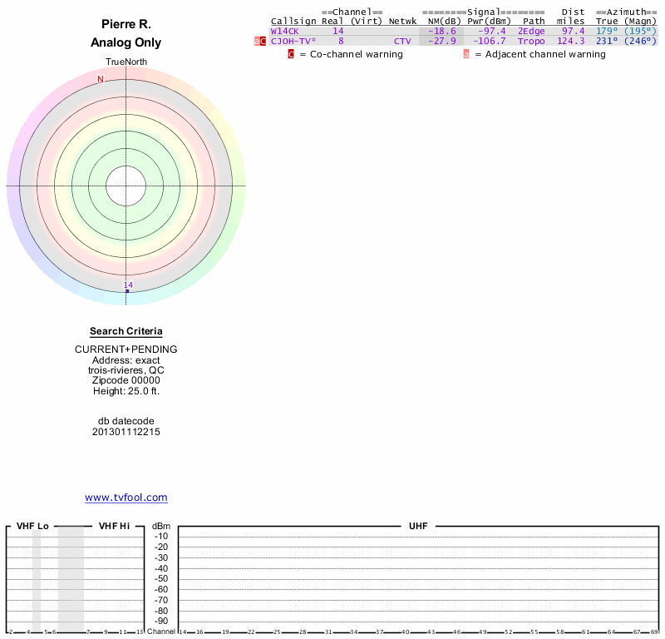665x639 pixels.
Task: Open the www.tvfool.com link
Action: [126, 498]
